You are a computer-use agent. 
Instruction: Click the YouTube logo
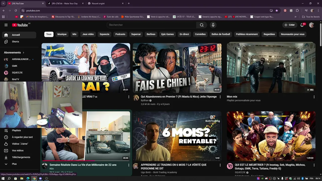[20, 25]
